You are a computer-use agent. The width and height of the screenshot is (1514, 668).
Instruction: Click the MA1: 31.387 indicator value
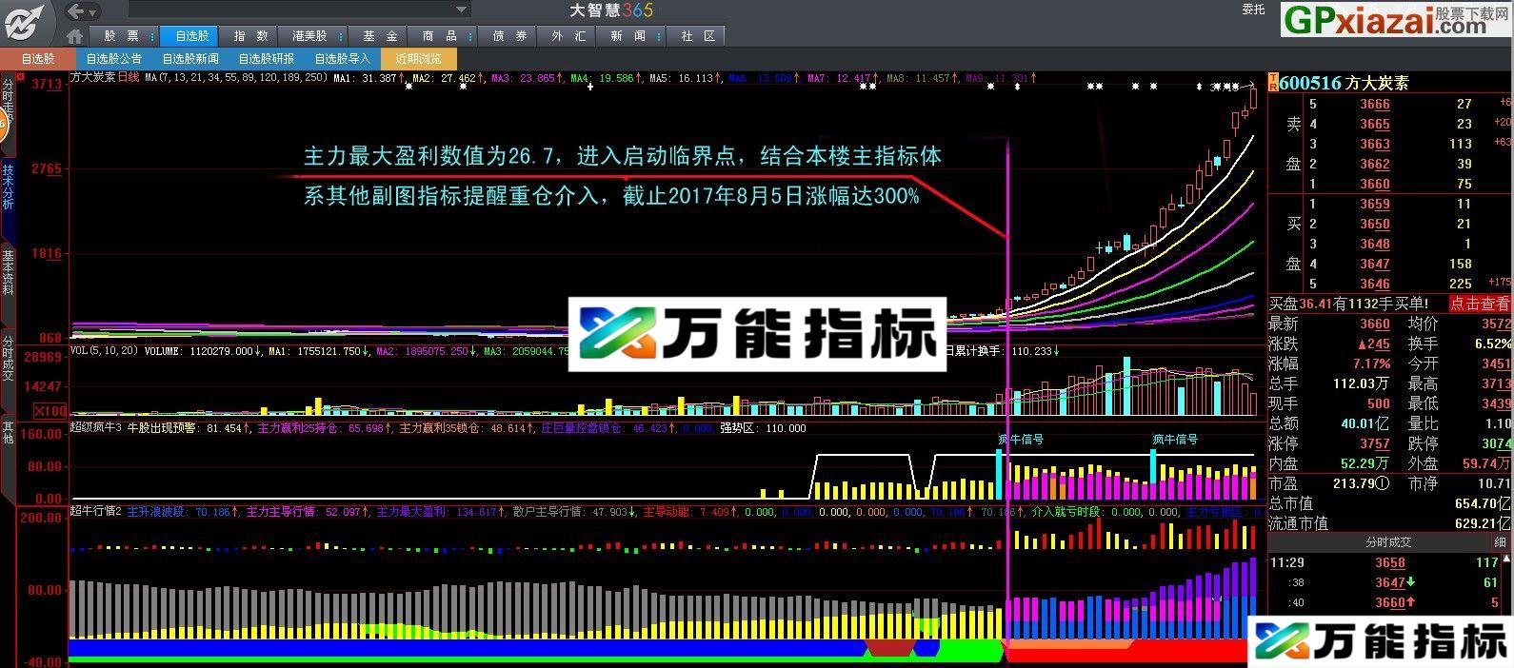[369, 78]
